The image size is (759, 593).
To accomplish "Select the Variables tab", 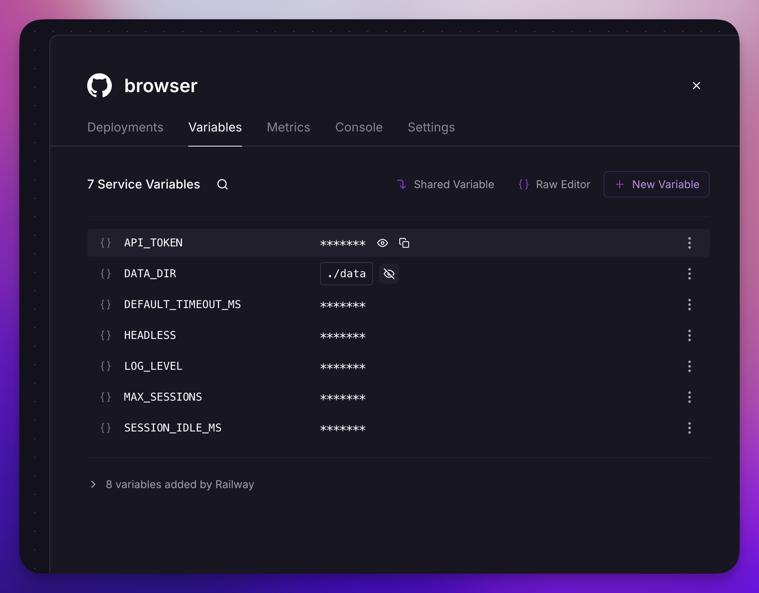I will pos(215,127).
